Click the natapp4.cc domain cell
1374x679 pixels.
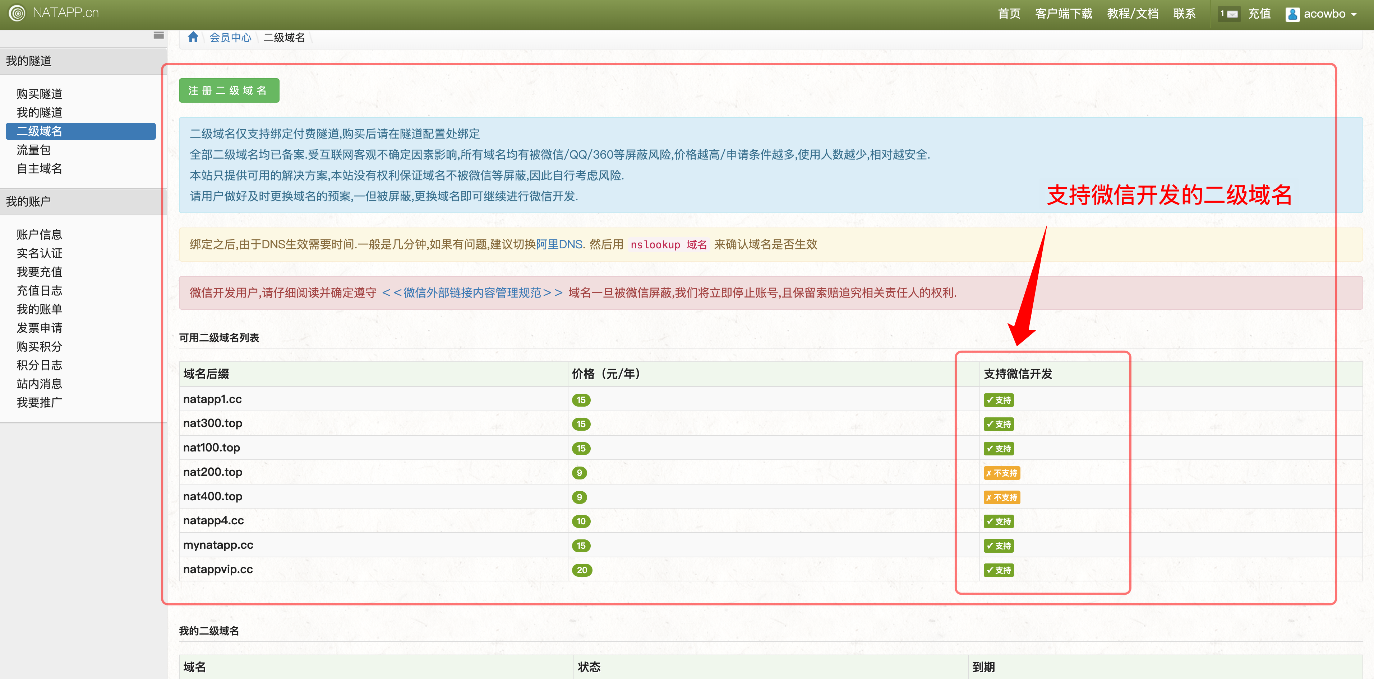click(373, 520)
